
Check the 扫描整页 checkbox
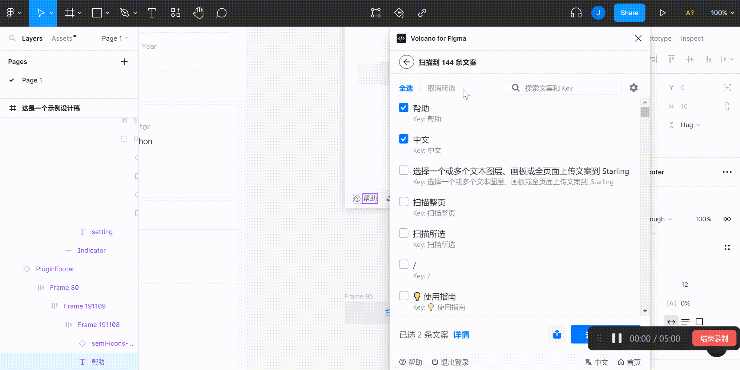point(403,202)
